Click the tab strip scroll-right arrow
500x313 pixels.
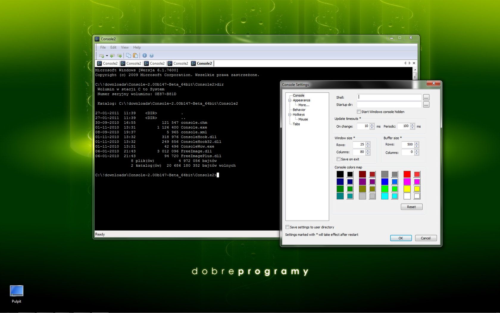pos(410,63)
